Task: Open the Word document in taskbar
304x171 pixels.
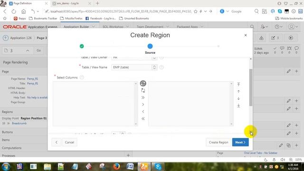Action: coord(130,167)
